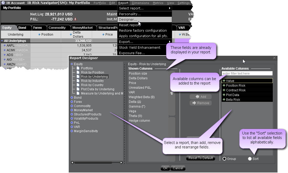Image resolution: width=288 pixels, height=173 pixels.
Task: Click the Portfolio report page icon
Action: (x=78, y=68)
